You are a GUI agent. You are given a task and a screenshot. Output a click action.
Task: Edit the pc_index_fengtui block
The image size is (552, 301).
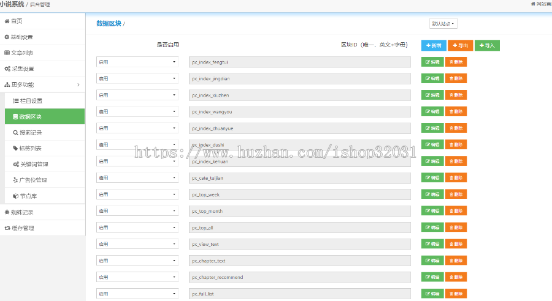tap(432, 62)
